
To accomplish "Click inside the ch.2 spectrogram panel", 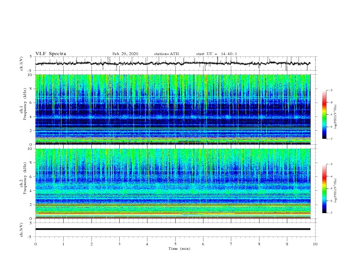I will pyautogui.click(x=173, y=184).
